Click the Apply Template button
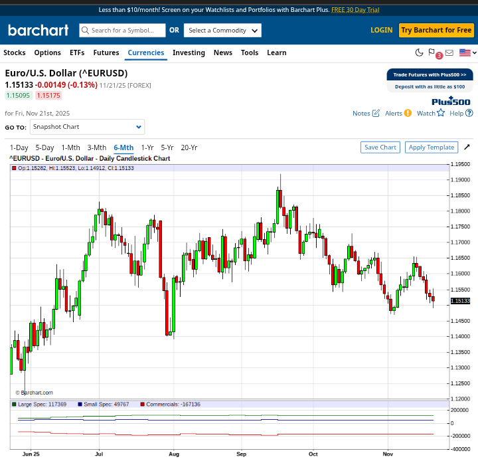478x473 pixels. pos(432,147)
